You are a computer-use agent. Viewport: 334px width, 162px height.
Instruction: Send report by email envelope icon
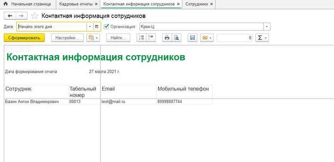(x=207, y=38)
